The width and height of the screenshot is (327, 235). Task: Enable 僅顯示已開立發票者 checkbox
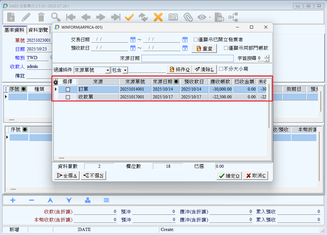pos(196,40)
